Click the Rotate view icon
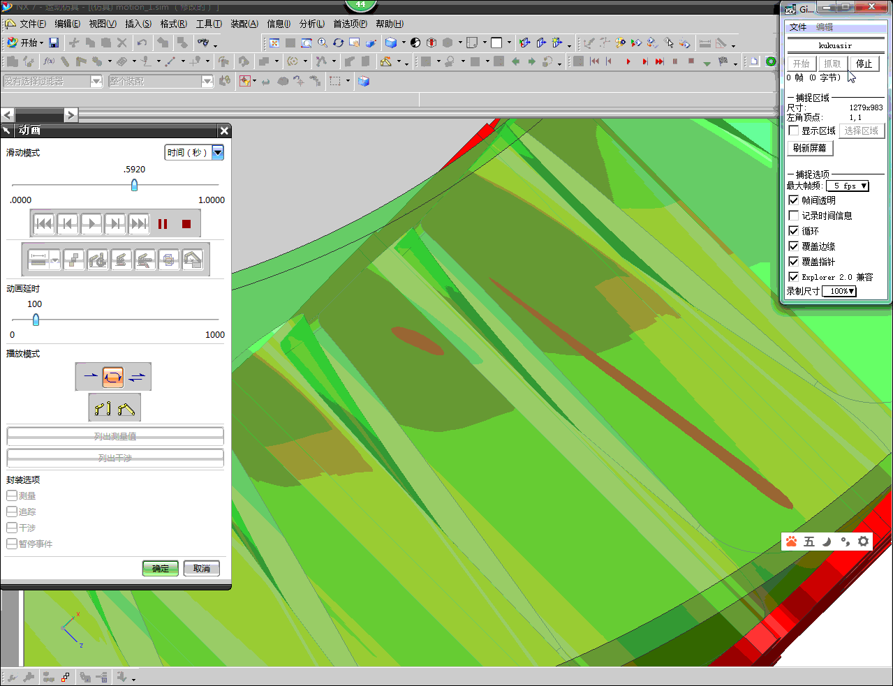This screenshot has width=893, height=686. pyautogui.click(x=339, y=43)
